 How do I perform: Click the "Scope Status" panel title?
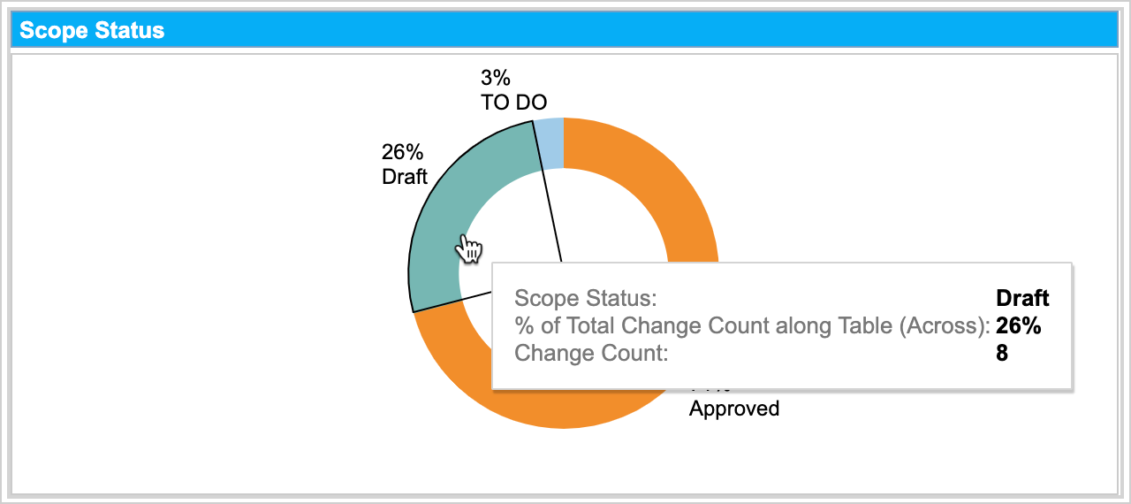[x=92, y=30]
